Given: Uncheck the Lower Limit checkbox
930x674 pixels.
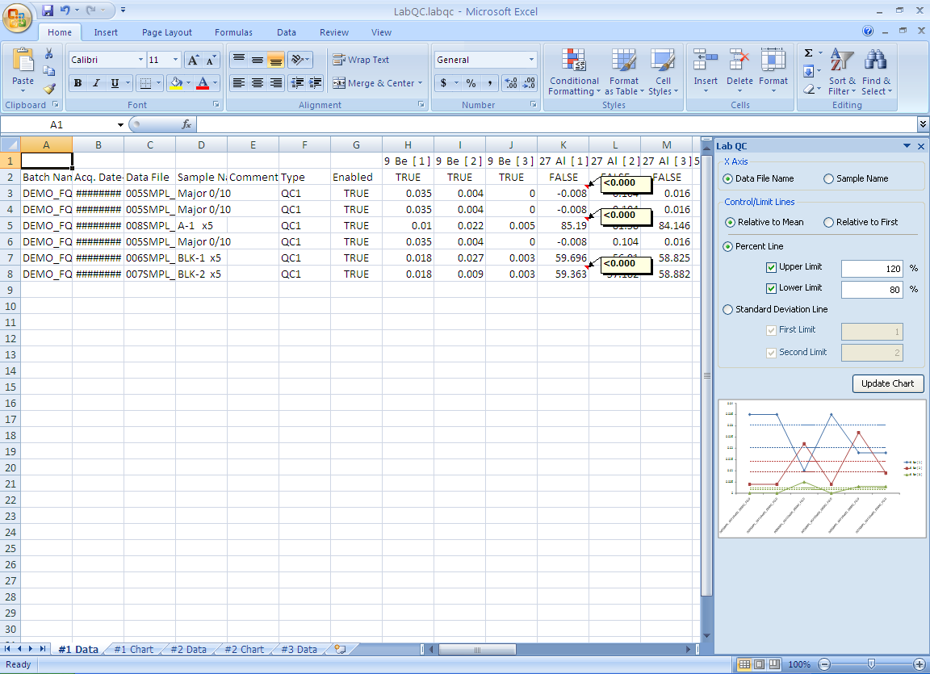Looking at the screenshot, I should (771, 288).
